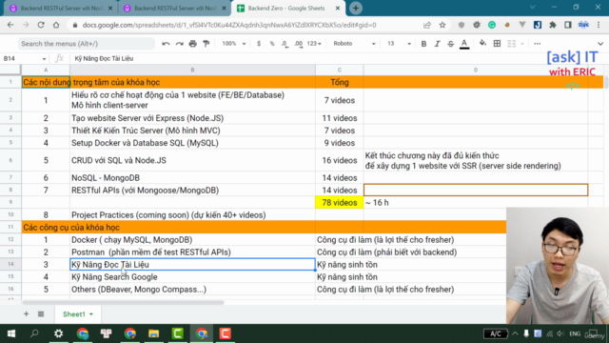
Task: Select the yellow '78 videos' cell
Action: pyautogui.click(x=339, y=203)
